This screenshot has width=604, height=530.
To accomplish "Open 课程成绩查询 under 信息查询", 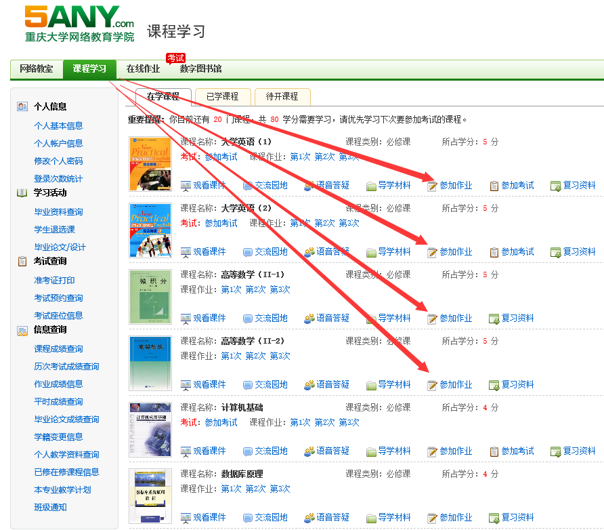I will (x=58, y=349).
